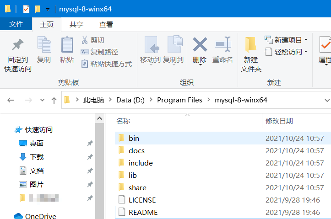The image size is (331, 219).
Task: Open Quick Access Toolbar customize dropdown
Action: [x=48, y=10]
